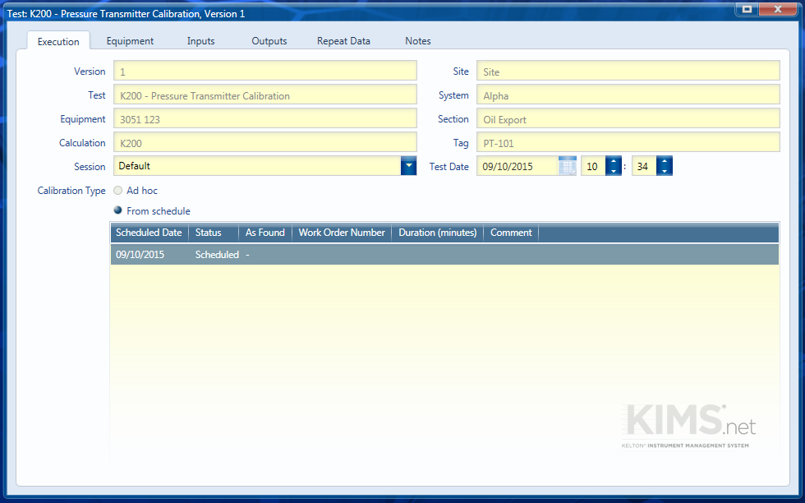Click the Test field K200 - Pressure Transmitter Calibration
Viewport: 805px width, 503px height.
264,95
